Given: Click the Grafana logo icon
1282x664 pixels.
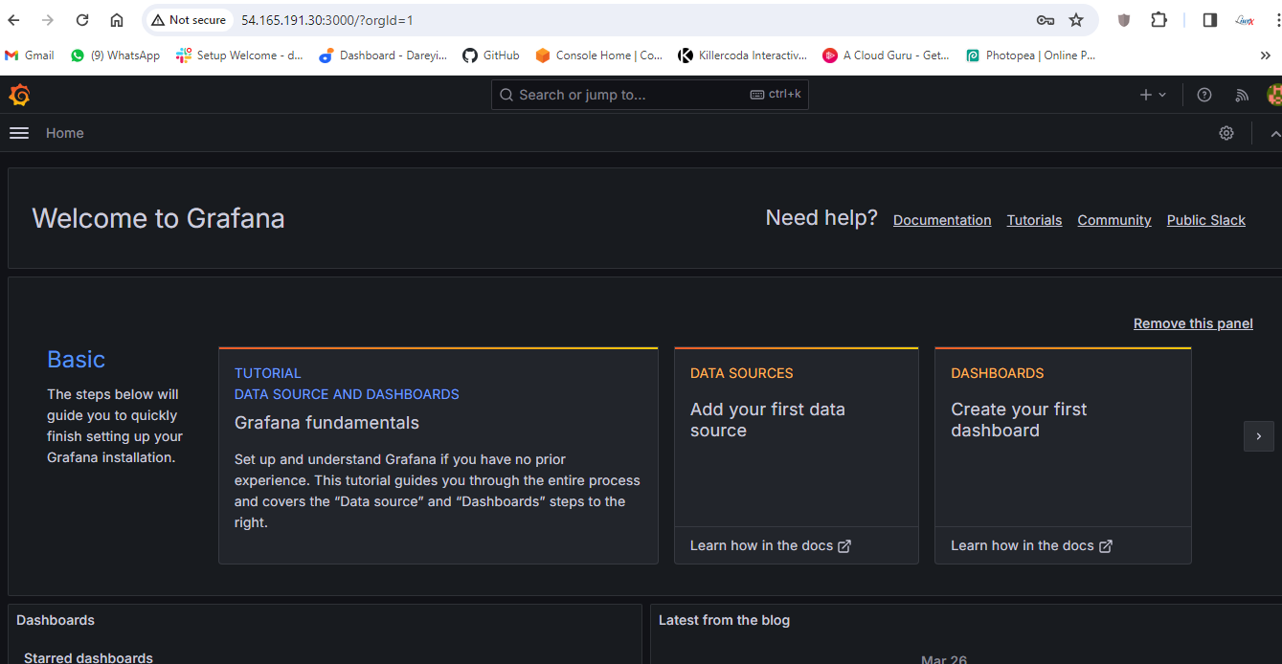Looking at the screenshot, I should click(x=19, y=95).
